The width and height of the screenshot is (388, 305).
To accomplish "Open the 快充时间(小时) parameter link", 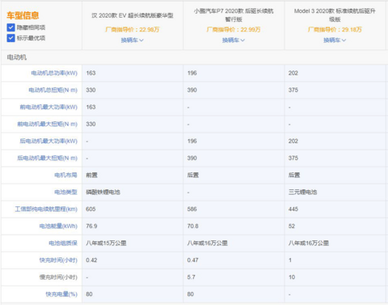I will (58, 260).
